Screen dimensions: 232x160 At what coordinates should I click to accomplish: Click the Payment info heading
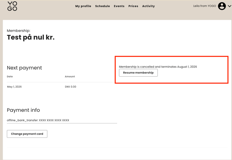point(23,110)
